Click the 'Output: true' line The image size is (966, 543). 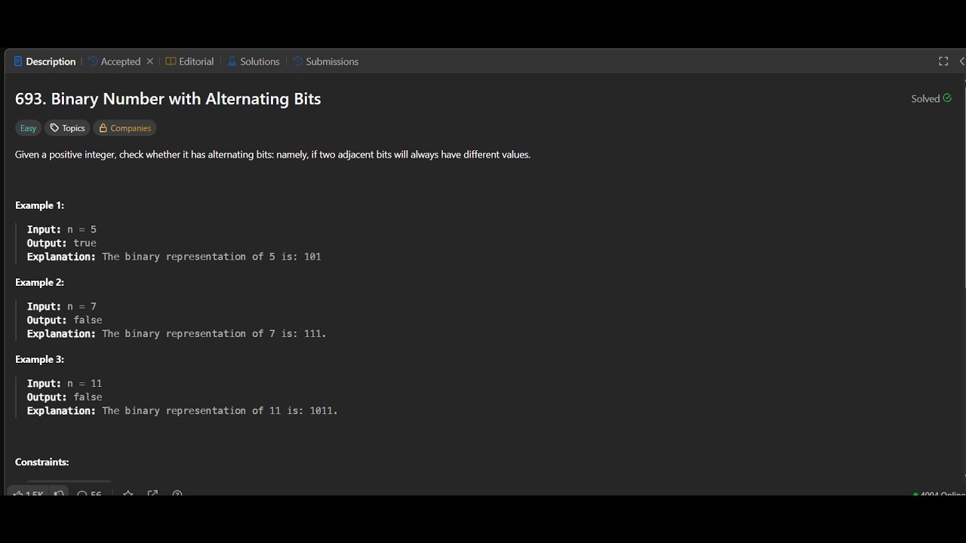tap(62, 243)
